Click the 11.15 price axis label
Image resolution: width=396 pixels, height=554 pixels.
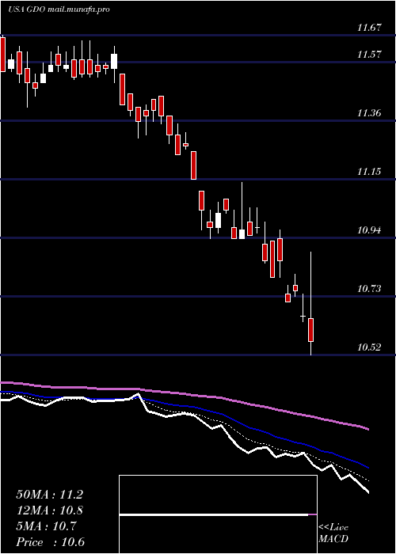coord(370,172)
